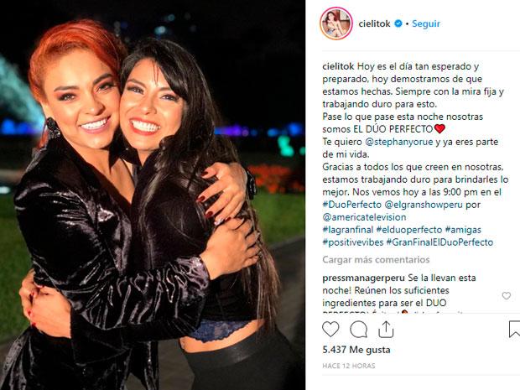Open the @stephanyorue mention
Screen dimensions: 520x390
pos(398,142)
